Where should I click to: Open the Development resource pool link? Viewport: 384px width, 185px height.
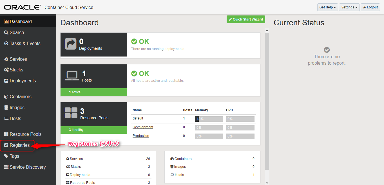pyautogui.click(x=143, y=127)
